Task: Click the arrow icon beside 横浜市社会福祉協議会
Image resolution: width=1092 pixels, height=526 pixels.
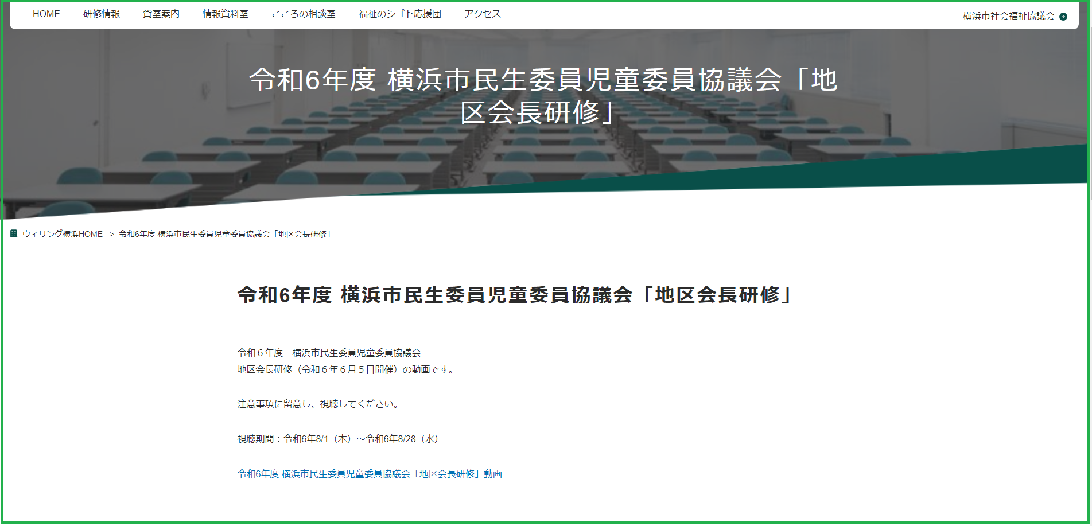Action: pos(1063,17)
